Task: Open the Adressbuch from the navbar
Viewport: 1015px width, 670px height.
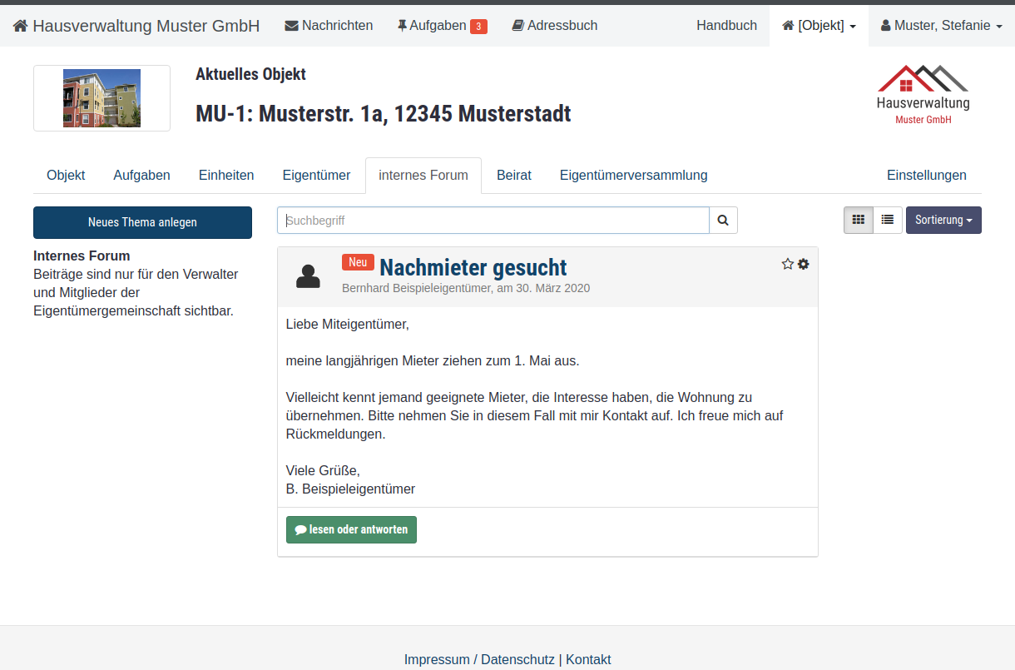Action: coord(554,26)
